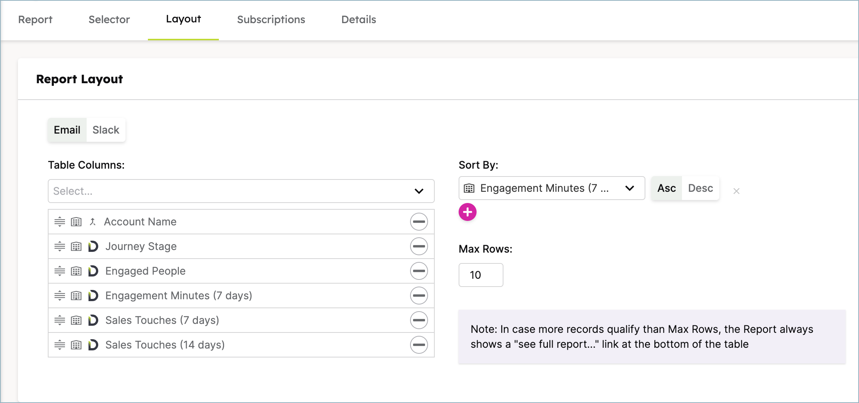The width and height of the screenshot is (859, 403).
Task: Add another sort rule with plus button
Action: pos(468,212)
